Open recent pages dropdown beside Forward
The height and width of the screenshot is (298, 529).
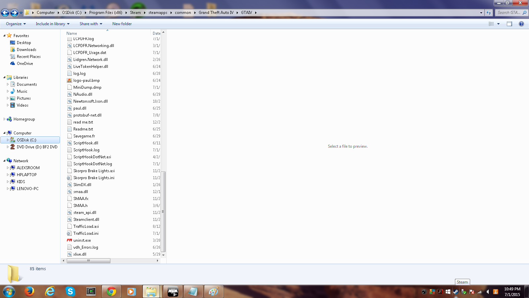pyautogui.click(x=21, y=13)
